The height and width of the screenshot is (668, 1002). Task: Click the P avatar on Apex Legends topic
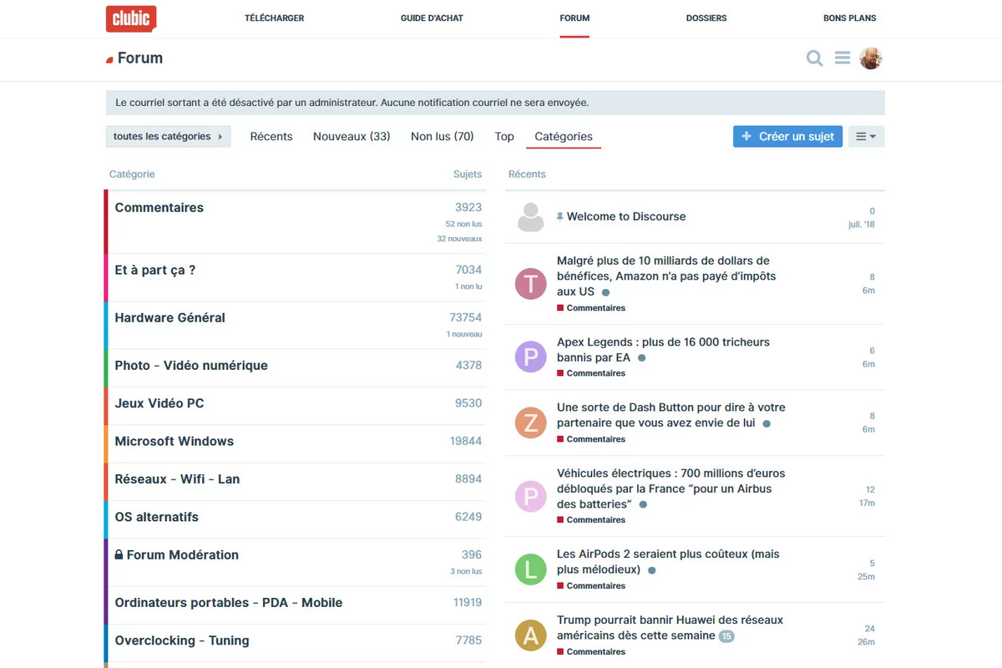530,357
